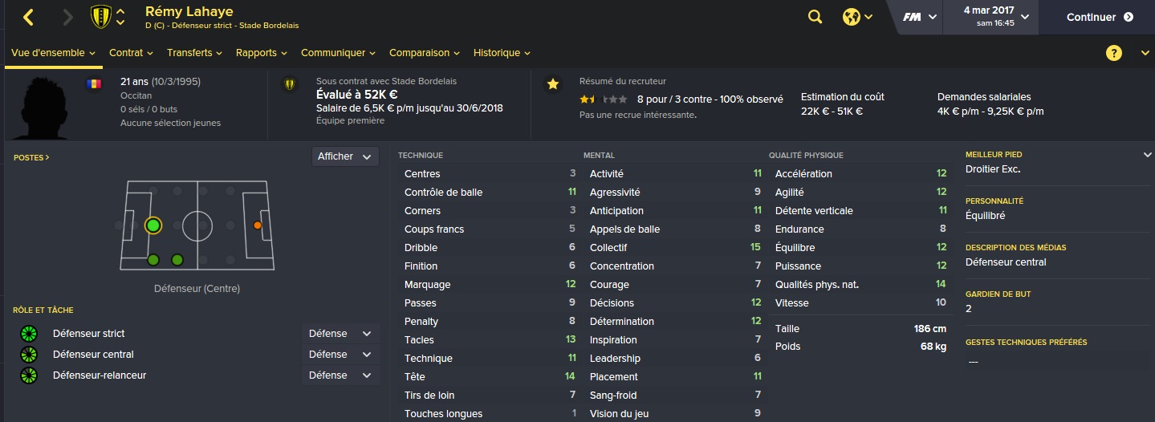The height and width of the screenshot is (422, 1155).
Task: Click the scout report star icon
Action: (552, 83)
